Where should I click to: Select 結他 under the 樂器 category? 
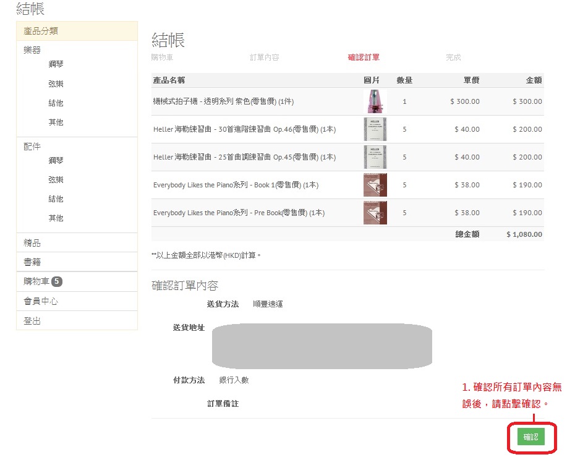click(56, 103)
